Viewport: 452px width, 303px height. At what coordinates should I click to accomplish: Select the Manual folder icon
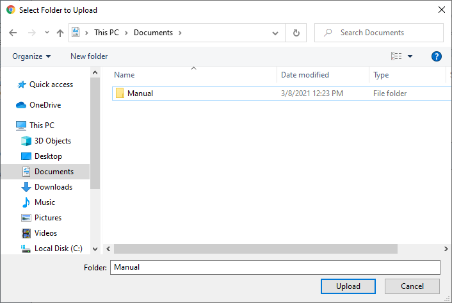point(120,94)
